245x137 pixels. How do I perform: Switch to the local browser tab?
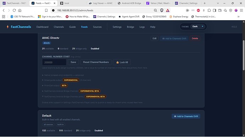coord(72,3)
